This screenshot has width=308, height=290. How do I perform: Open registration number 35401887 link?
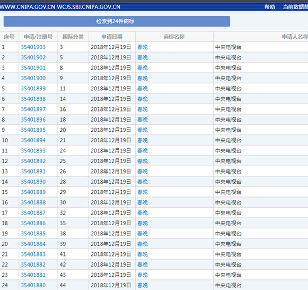coord(33,212)
